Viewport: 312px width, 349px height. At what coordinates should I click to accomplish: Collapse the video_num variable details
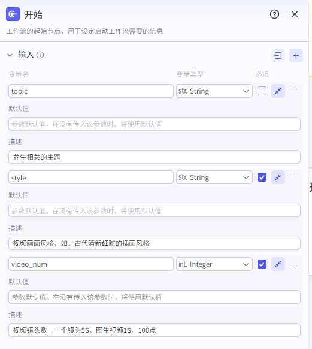coord(278,264)
